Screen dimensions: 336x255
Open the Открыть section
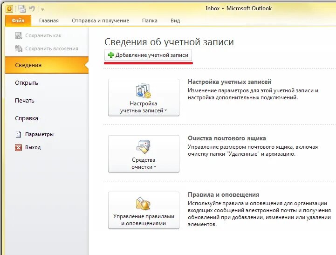(x=27, y=83)
